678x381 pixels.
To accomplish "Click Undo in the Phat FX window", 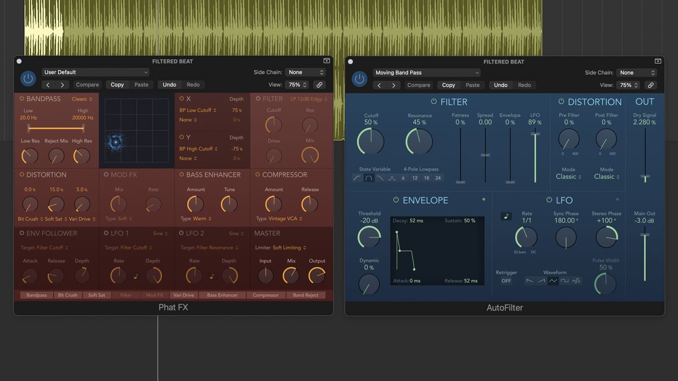I will pyautogui.click(x=168, y=84).
